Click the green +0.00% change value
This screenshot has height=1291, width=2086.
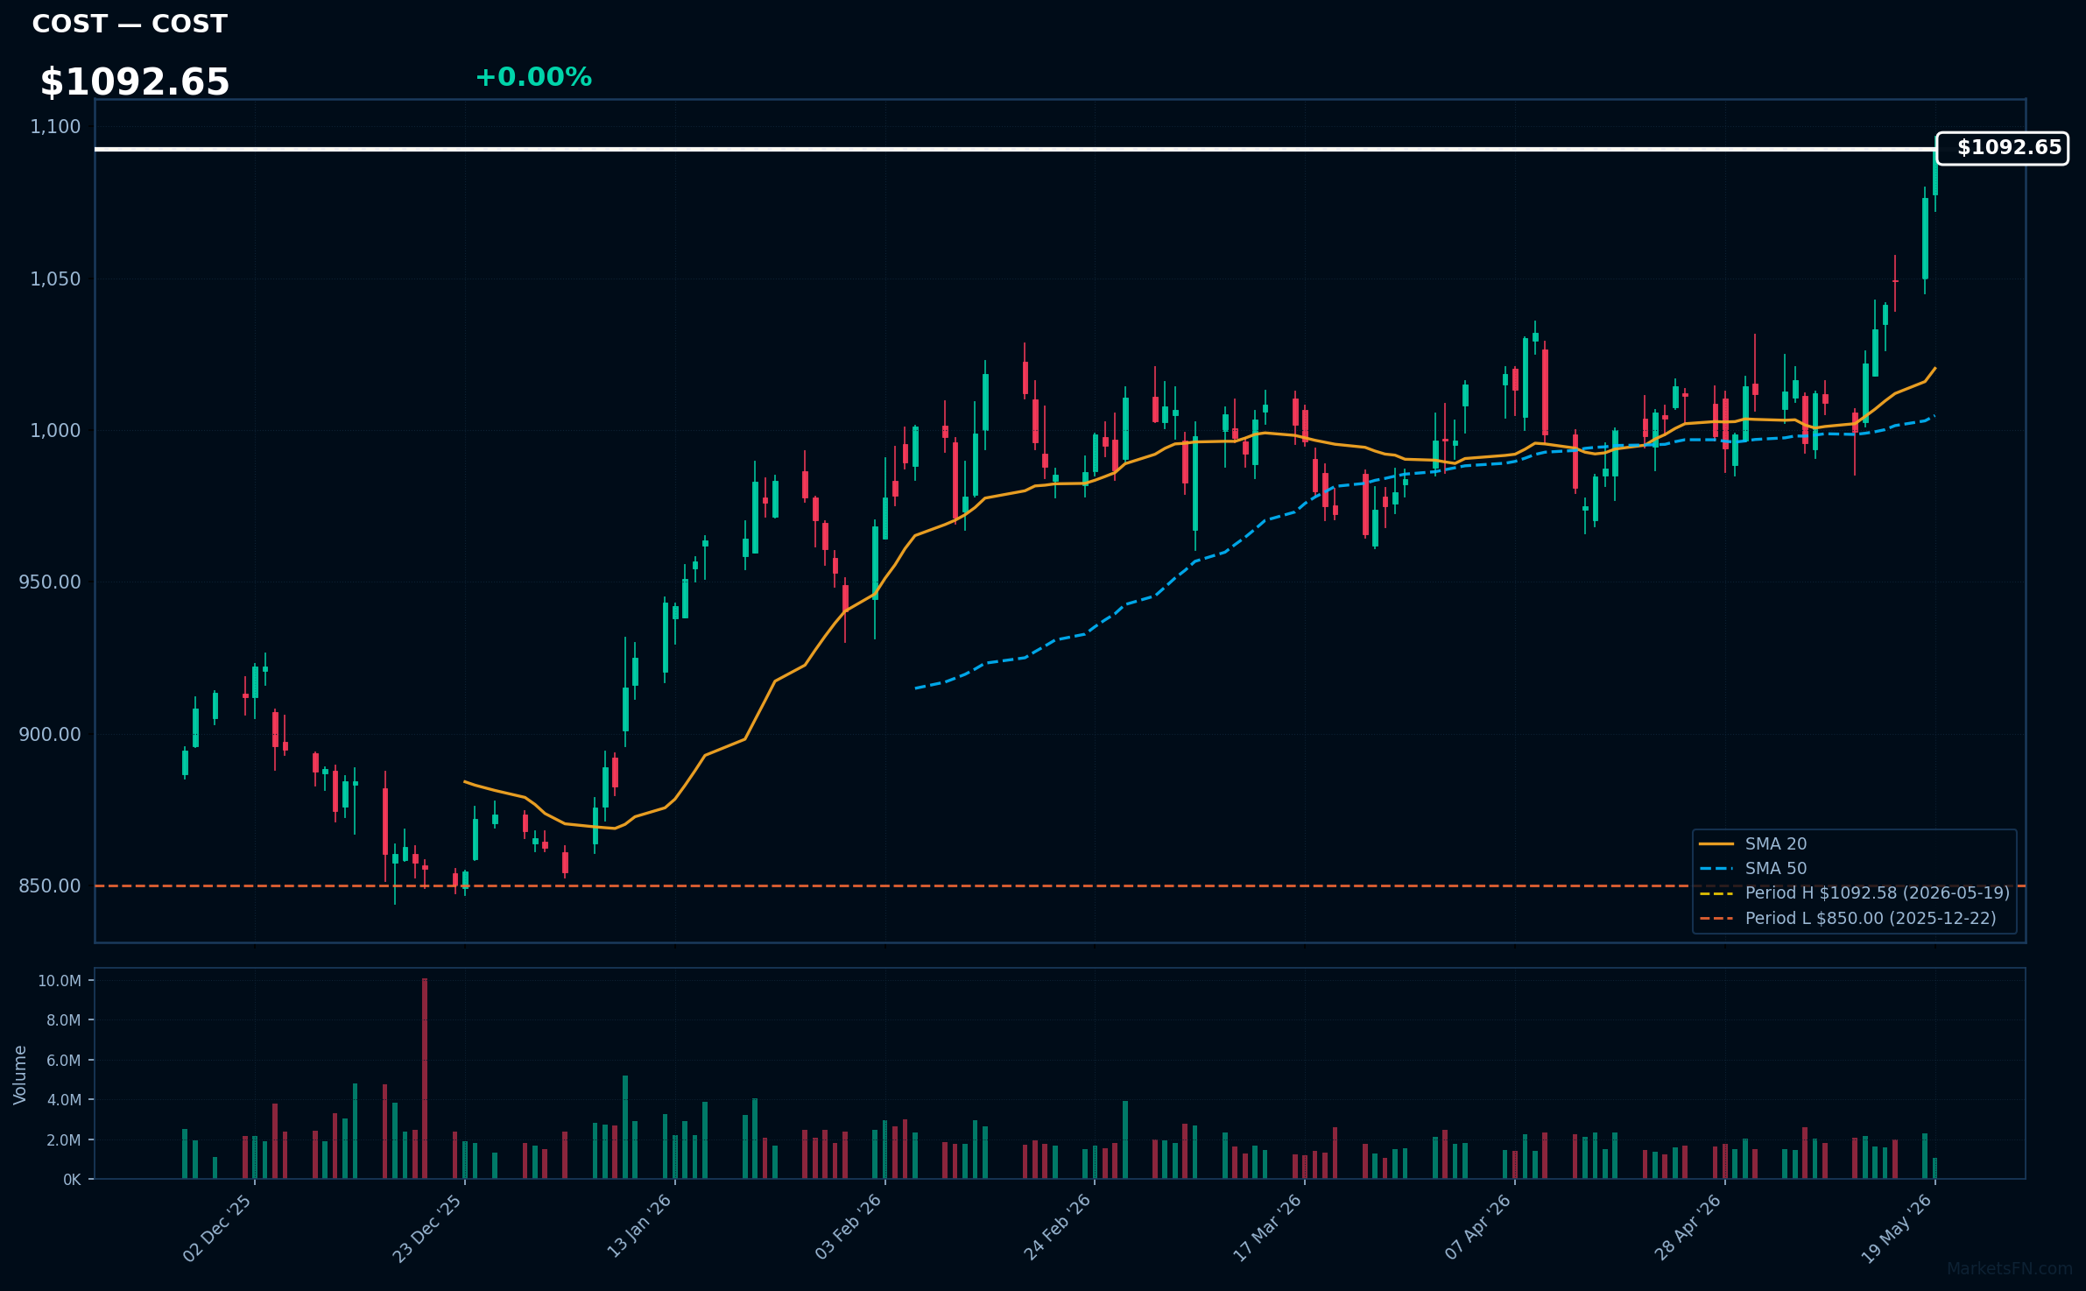(533, 77)
